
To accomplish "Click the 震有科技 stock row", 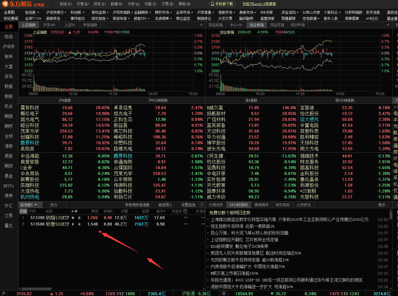I will (x=65, y=108).
